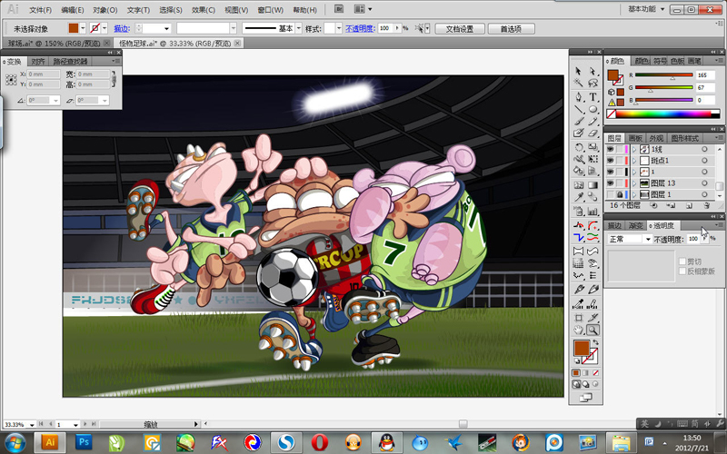Open Windows Start menu

click(15, 442)
